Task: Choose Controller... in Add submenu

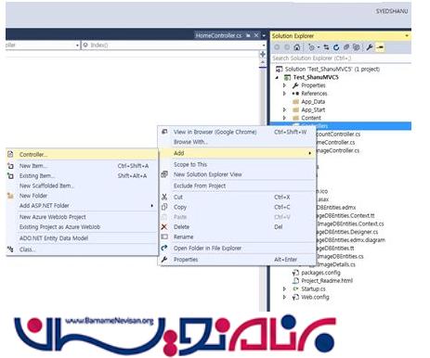Action: 82,154
